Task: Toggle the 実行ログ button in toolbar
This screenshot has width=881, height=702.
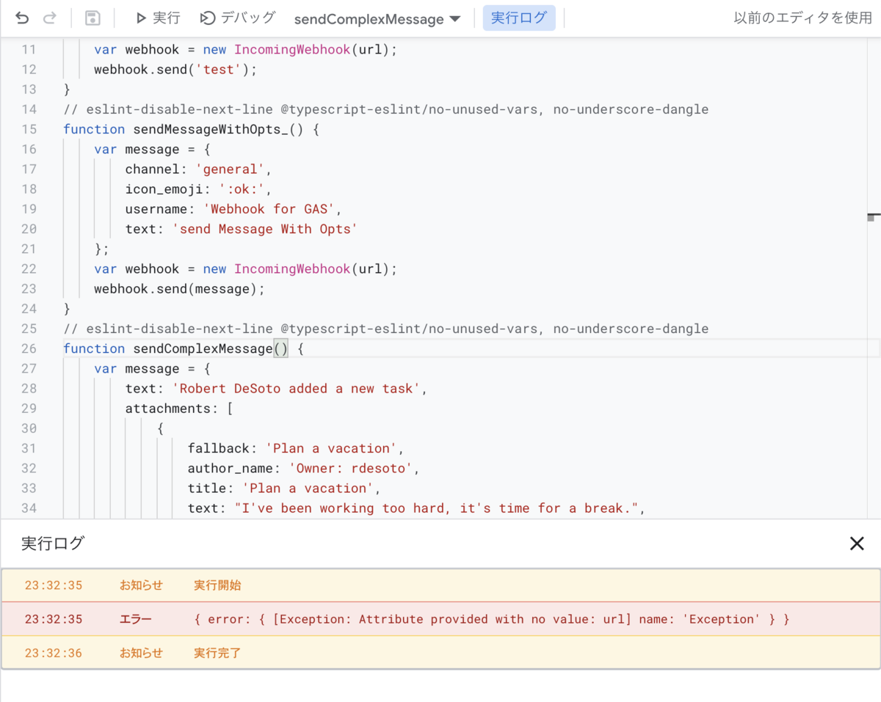Action: tap(519, 18)
